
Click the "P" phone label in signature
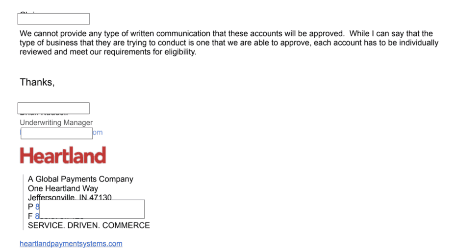pyautogui.click(x=30, y=206)
